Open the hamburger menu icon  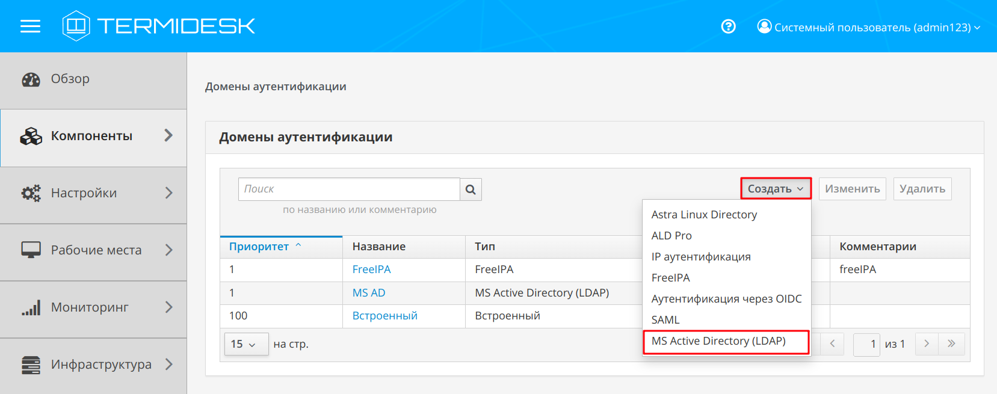pos(30,26)
